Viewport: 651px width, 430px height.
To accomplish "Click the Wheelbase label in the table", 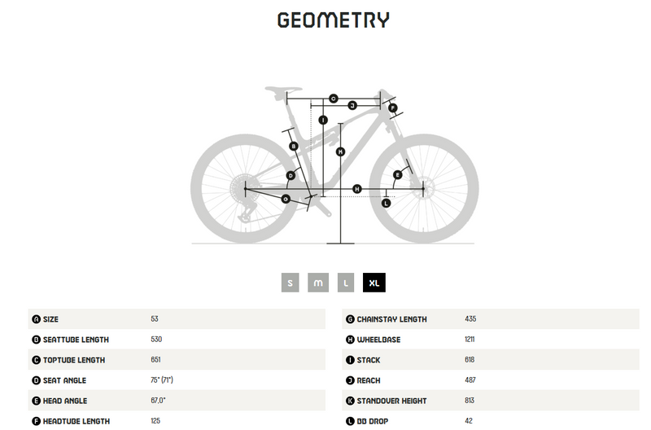I will tap(378, 340).
